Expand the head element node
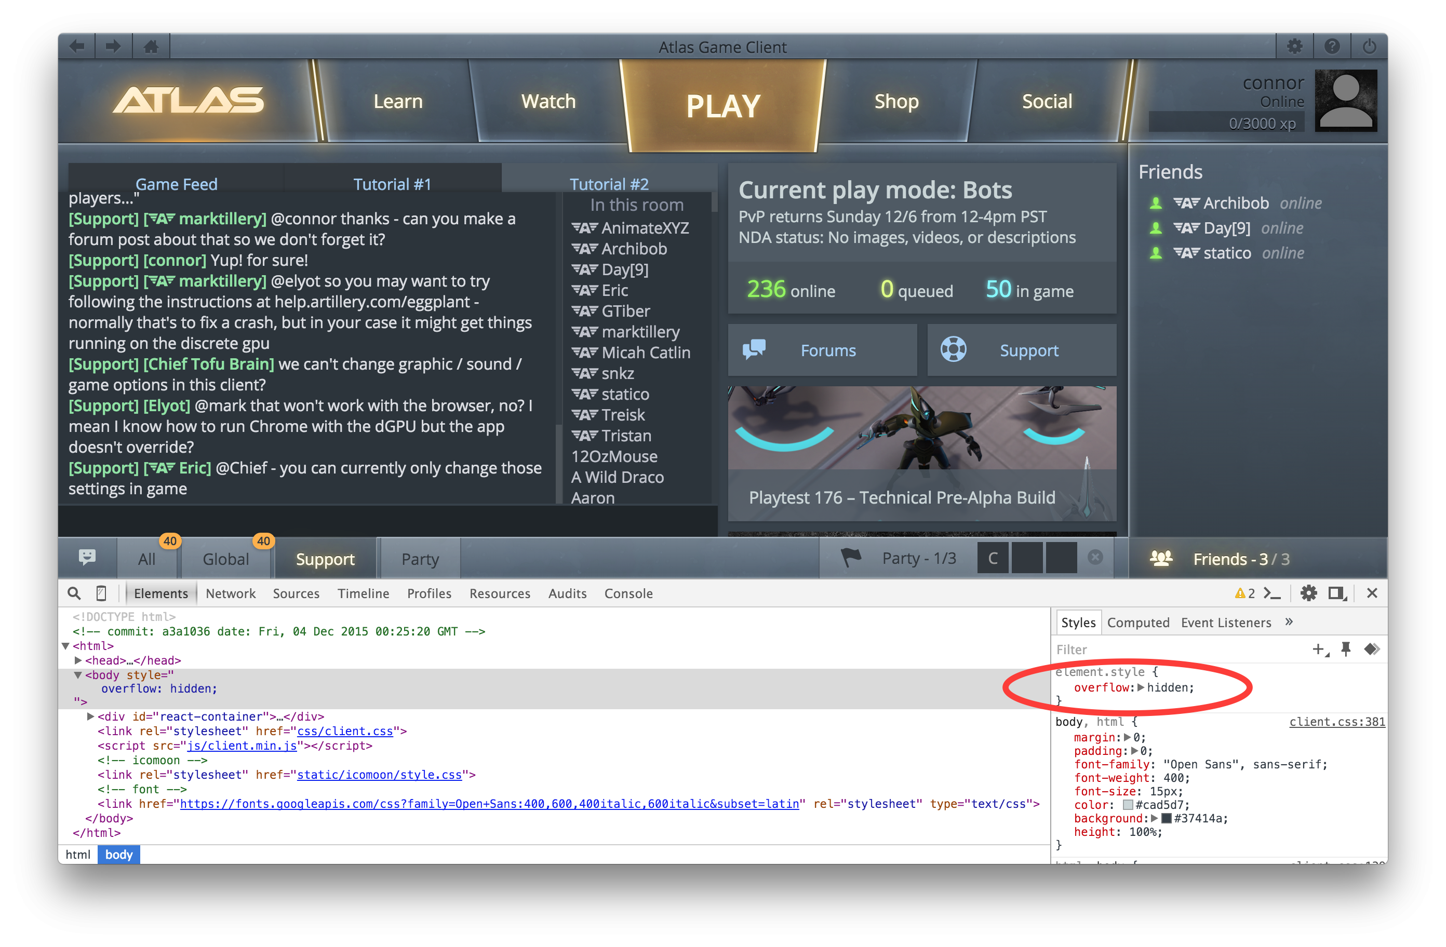1446x947 pixels. [x=78, y=660]
